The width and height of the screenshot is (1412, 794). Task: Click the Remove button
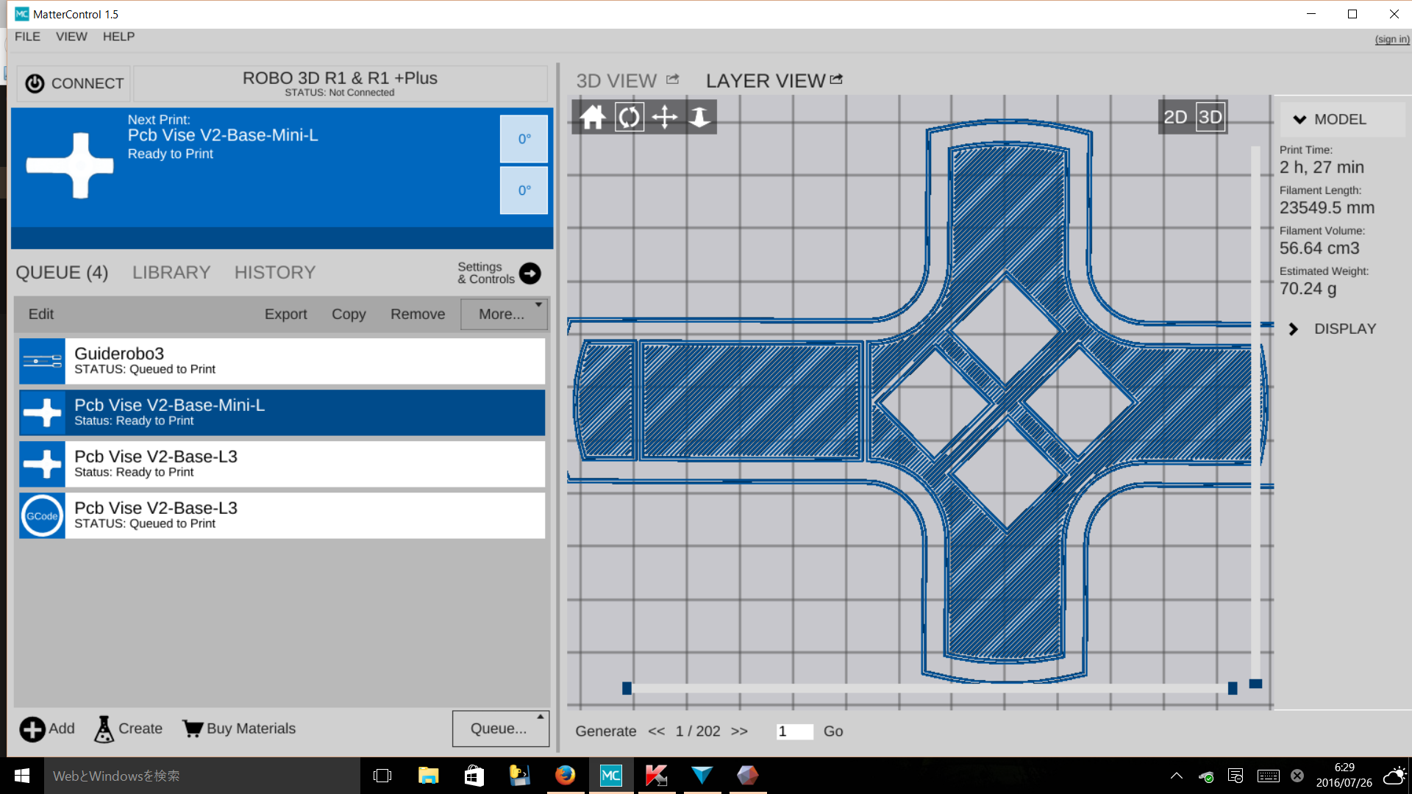[418, 314]
